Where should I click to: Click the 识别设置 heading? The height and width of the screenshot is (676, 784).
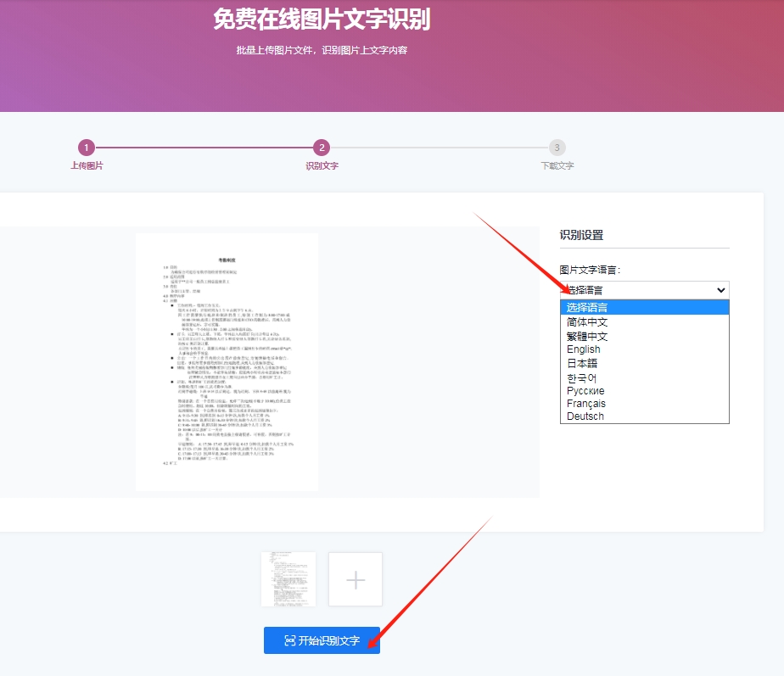581,235
